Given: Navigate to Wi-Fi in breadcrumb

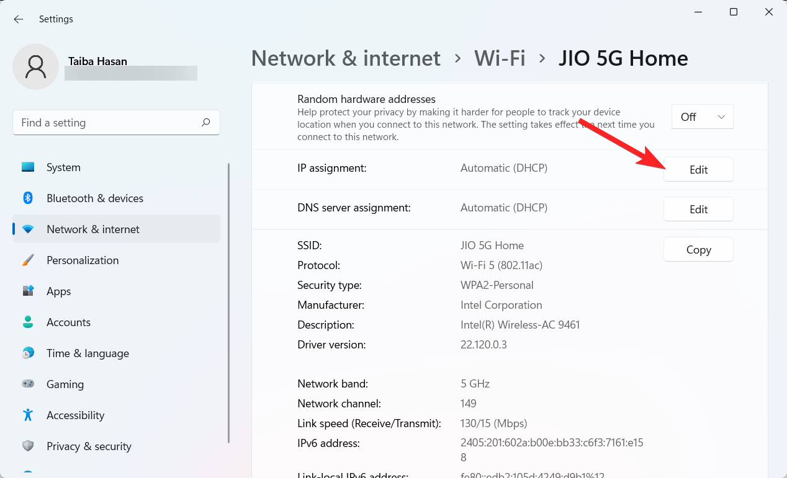Looking at the screenshot, I should [500, 58].
